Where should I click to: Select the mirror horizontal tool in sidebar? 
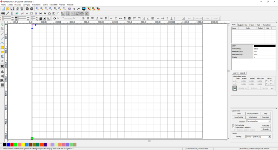(2, 71)
